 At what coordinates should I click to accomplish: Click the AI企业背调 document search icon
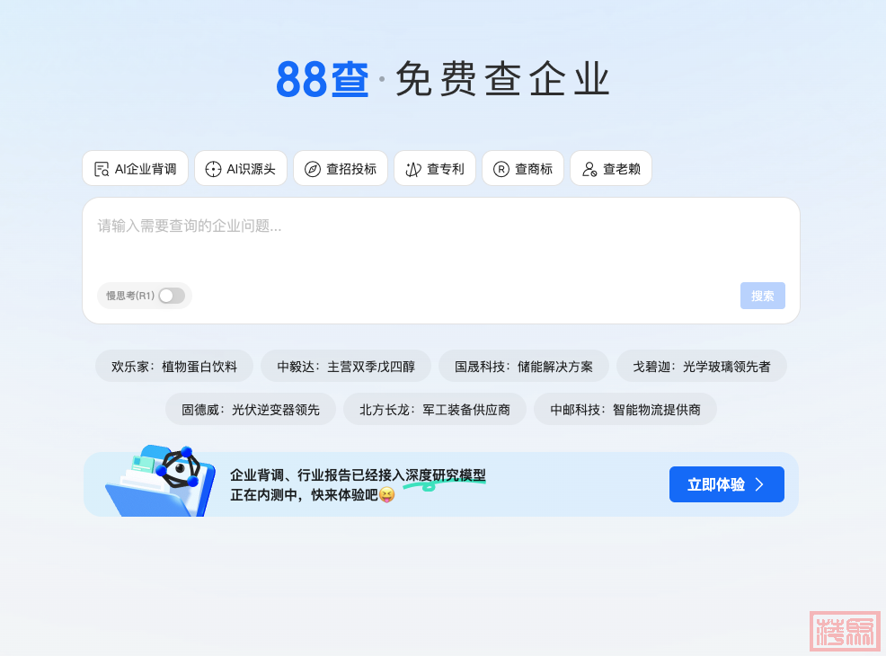click(102, 169)
